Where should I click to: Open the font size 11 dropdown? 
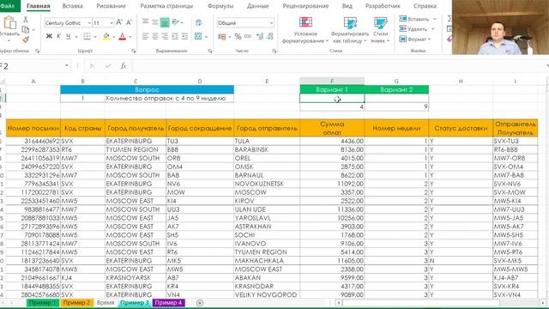point(112,23)
